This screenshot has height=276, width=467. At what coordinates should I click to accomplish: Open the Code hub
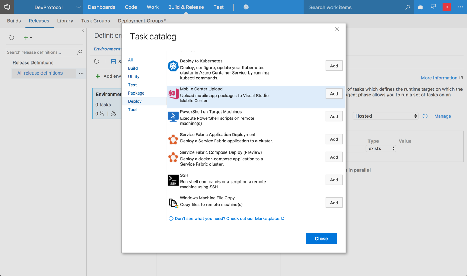pyautogui.click(x=131, y=7)
